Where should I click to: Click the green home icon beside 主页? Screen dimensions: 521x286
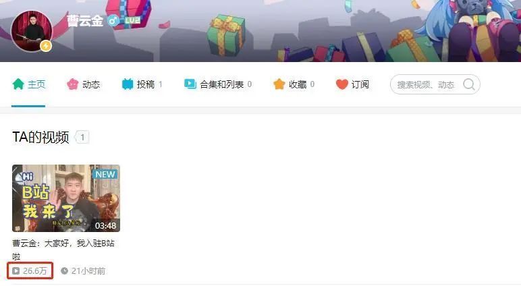coord(18,84)
